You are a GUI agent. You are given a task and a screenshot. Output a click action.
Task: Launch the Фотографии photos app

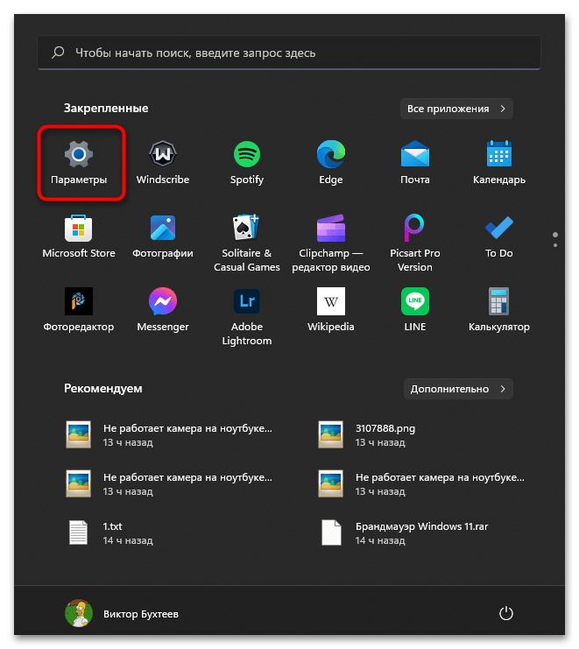pos(163,236)
